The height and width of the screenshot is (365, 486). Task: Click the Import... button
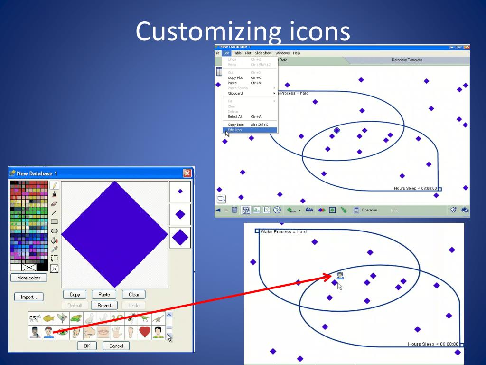pyautogui.click(x=28, y=297)
